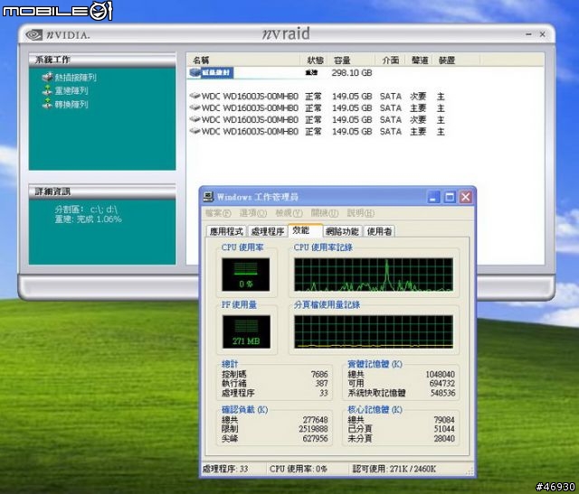Image resolution: width=579 pixels, height=494 pixels.
Task: Sort nvraid list by 狀態 column
Action: click(314, 61)
